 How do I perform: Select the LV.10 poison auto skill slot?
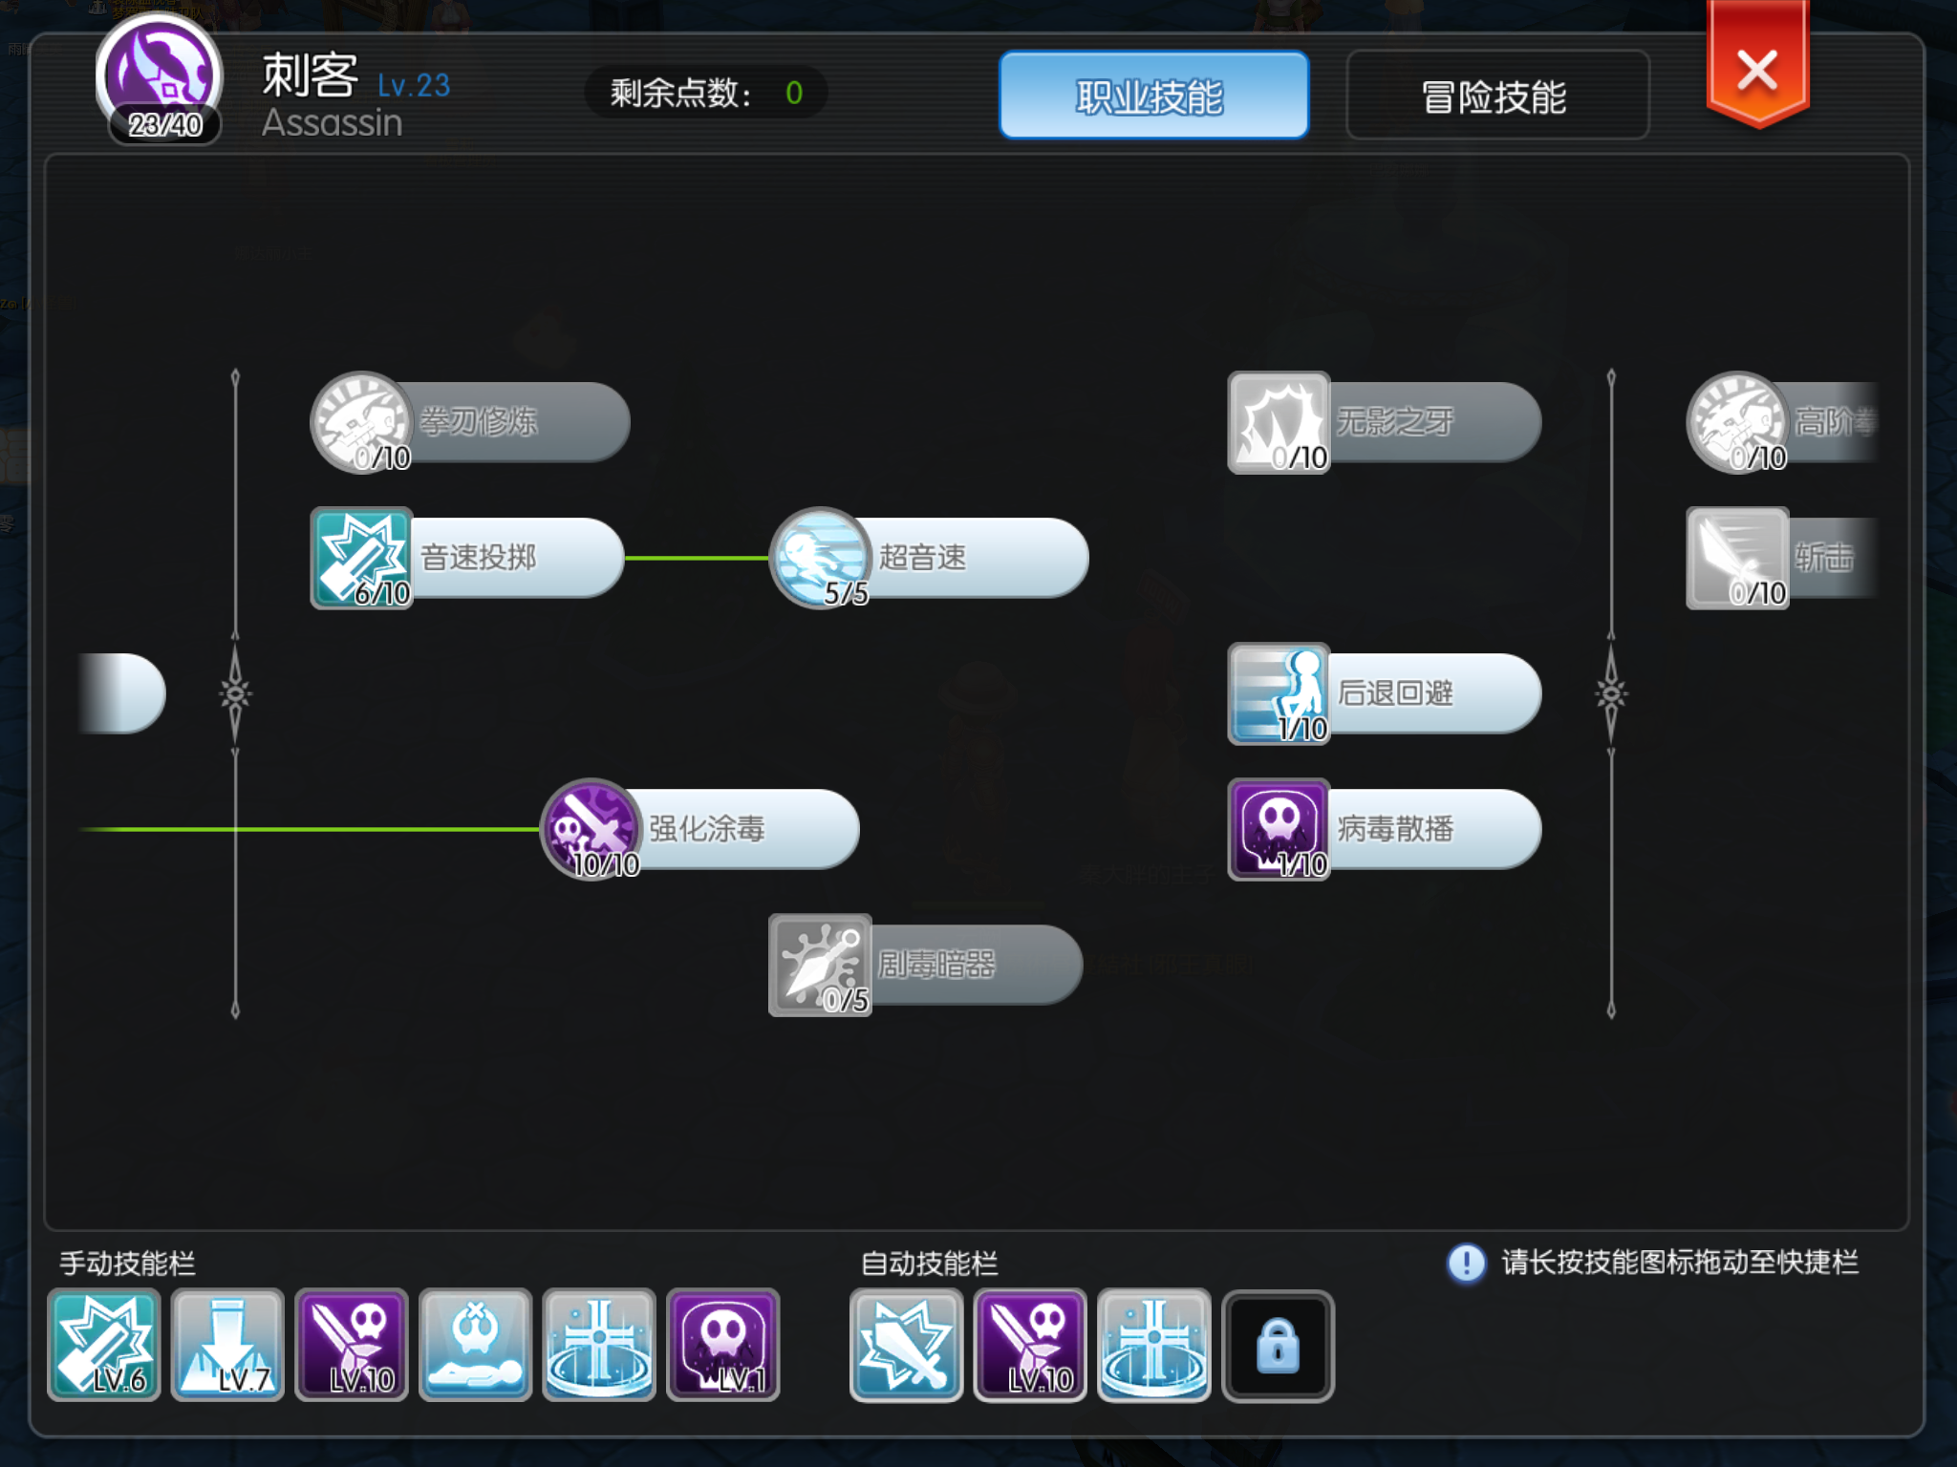[x=1030, y=1345]
